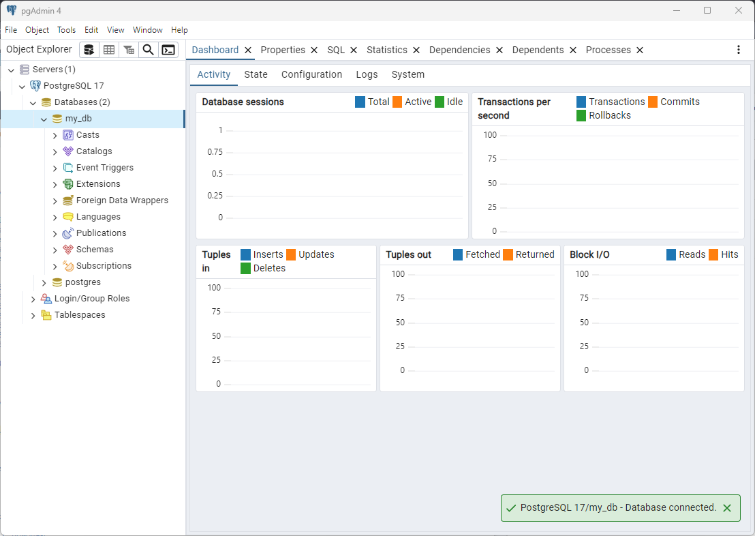Collapse the Databases node
Viewport: 755px width, 536px height.
33,103
